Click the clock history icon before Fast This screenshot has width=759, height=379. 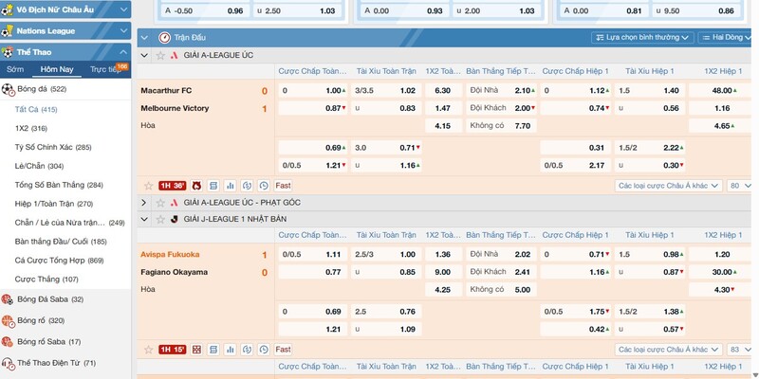(x=264, y=186)
